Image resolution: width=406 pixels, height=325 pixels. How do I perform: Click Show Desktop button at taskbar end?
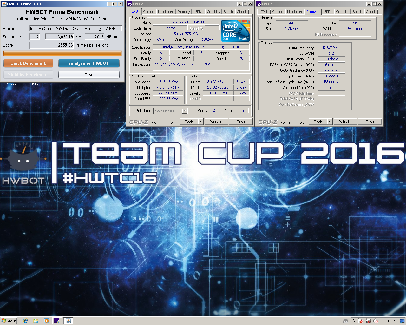point(402,321)
